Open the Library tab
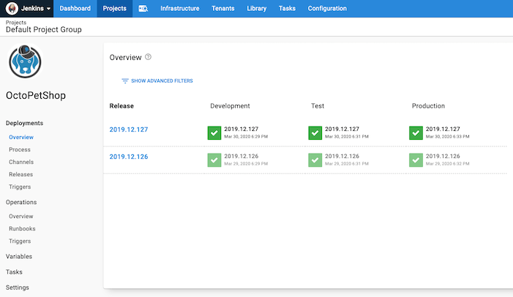Viewport: 513px width, 297px height. coord(256,9)
